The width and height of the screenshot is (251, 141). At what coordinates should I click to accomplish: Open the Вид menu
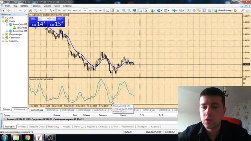[15, 6]
